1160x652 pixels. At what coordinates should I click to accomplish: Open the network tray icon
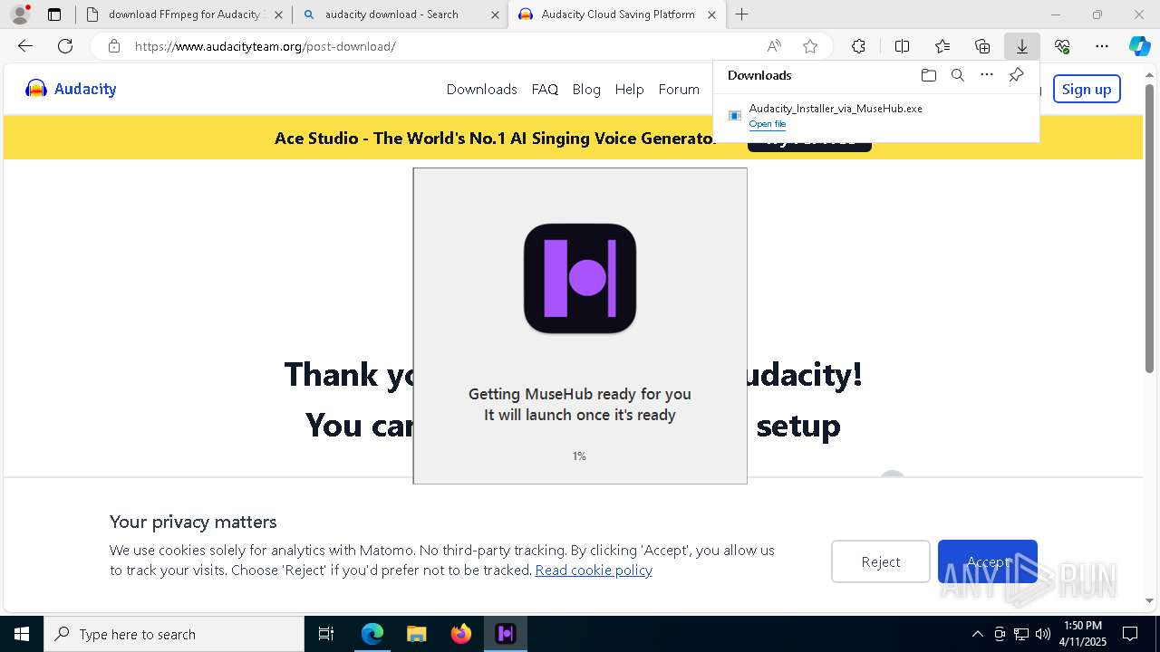pyautogui.click(x=1020, y=634)
